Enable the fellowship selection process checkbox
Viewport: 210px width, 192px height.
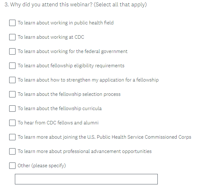(12, 94)
